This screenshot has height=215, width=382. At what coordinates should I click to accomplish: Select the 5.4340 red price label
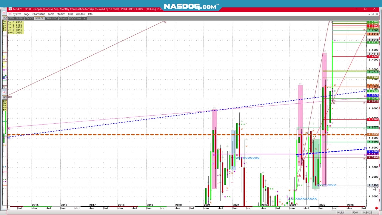(373, 56)
